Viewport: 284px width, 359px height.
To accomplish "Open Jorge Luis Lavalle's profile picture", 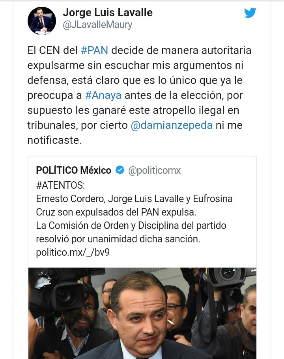I will 41,20.
